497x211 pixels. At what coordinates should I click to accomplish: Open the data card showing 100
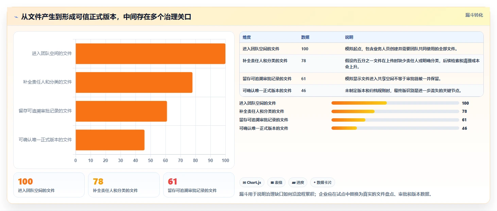[x=49, y=185]
